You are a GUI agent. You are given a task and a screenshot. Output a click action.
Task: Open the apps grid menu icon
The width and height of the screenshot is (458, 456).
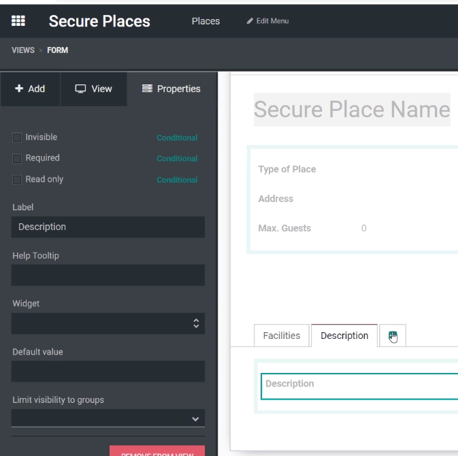tap(18, 21)
